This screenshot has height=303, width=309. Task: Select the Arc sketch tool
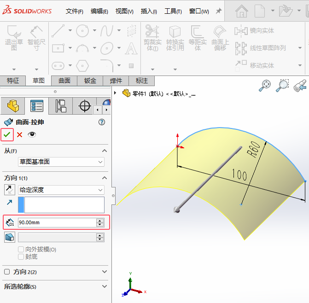[82, 48]
